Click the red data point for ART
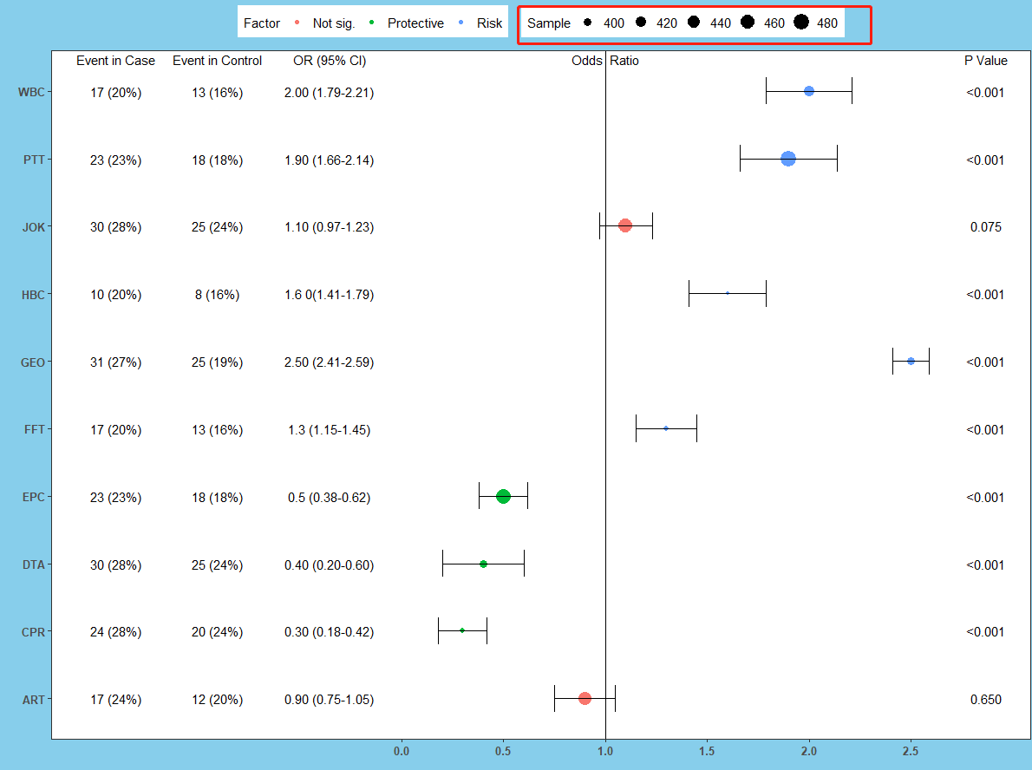Screen dimensions: 1032x770 click(585, 698)
